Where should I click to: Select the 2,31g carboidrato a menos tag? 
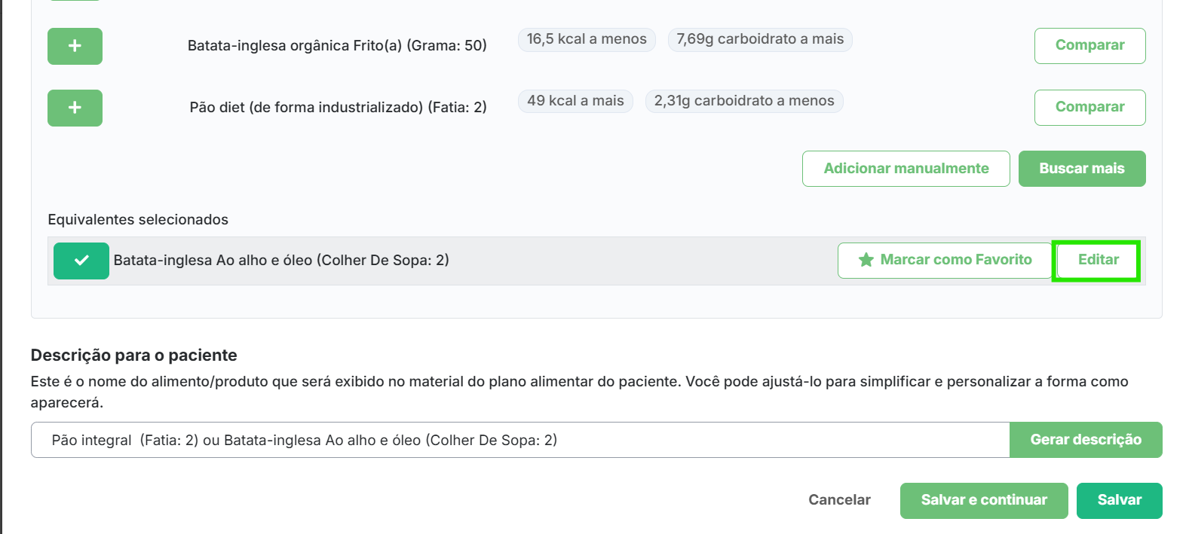click(x=744, y=101)
